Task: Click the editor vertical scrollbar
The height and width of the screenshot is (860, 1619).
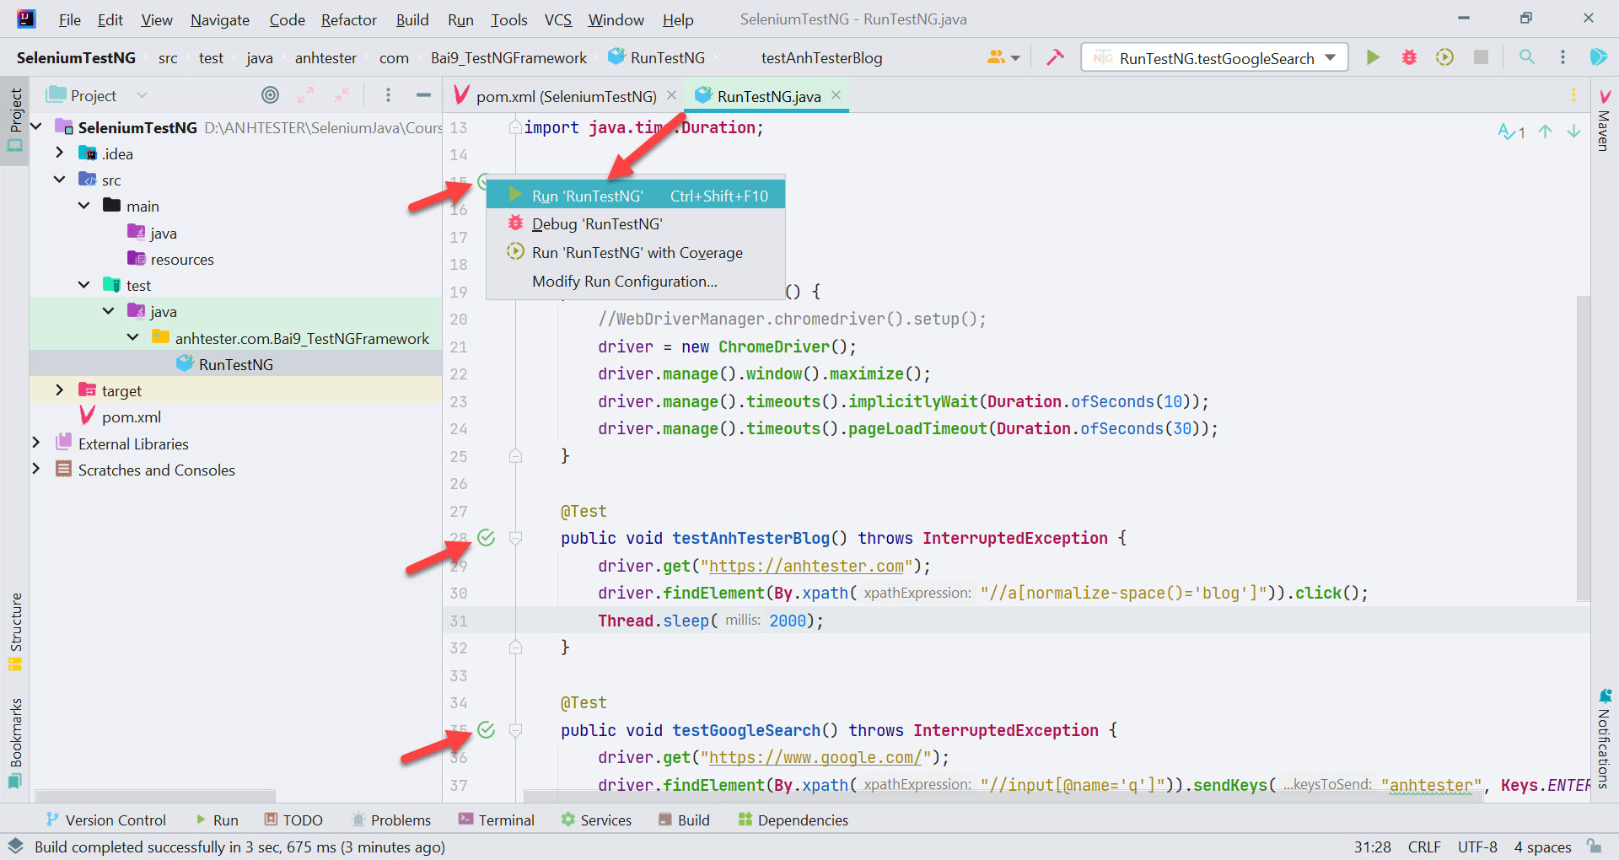Action: (1583, 447)
